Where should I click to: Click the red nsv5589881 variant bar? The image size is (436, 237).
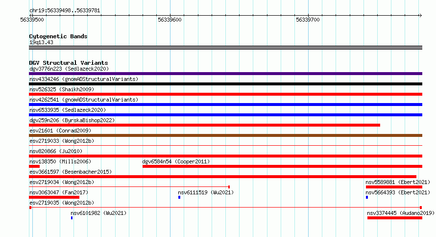[394, 187]
